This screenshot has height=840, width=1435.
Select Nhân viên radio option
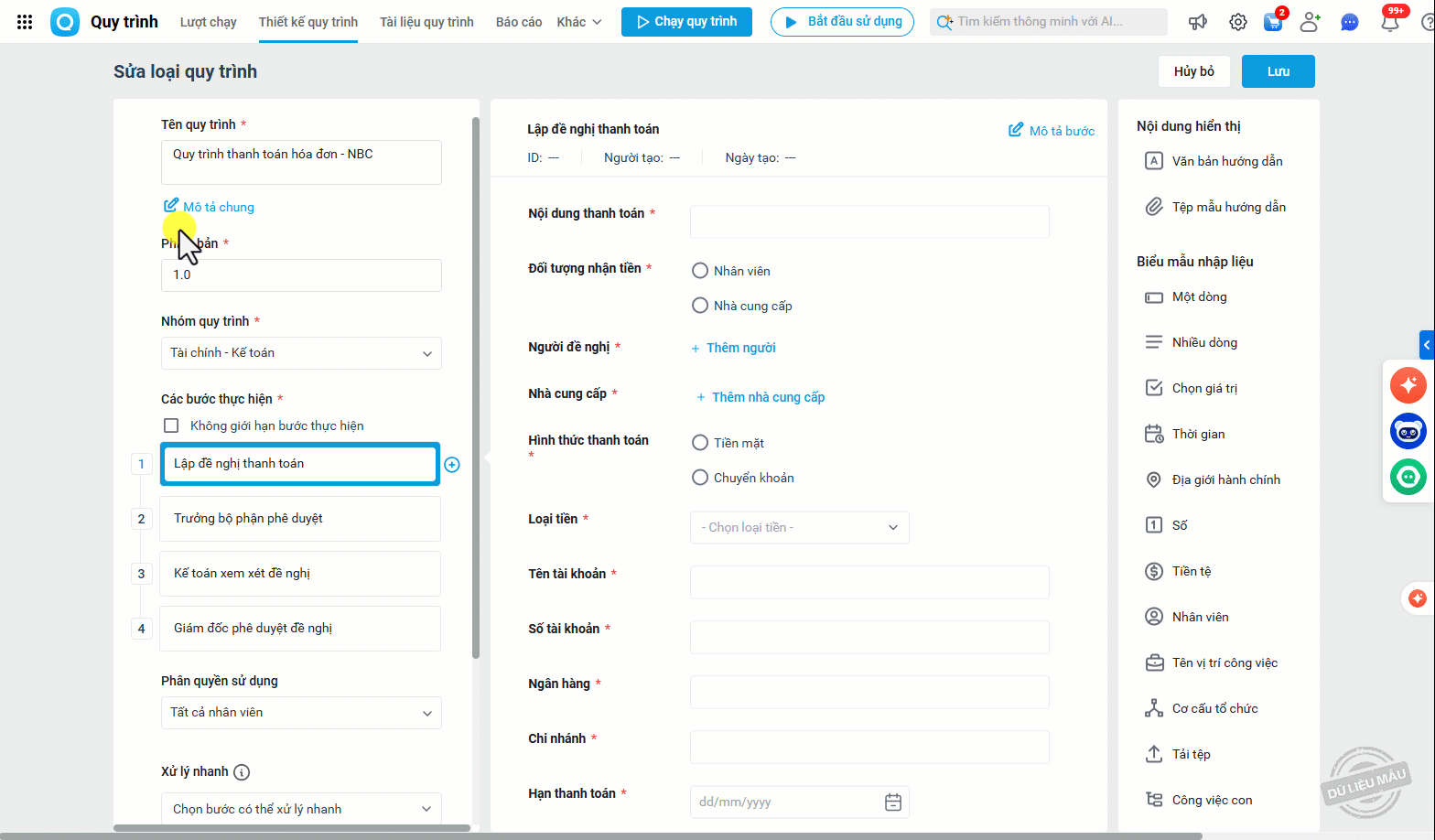(700, 271)
